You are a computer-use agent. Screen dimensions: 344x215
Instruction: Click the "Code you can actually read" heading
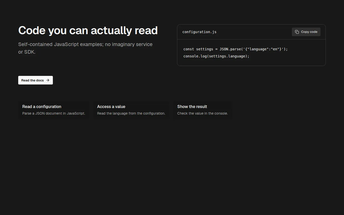[x=88, y=30]
